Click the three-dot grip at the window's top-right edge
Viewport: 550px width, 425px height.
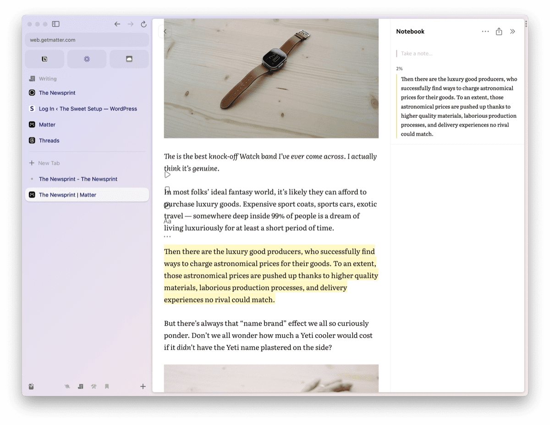(526, 24)
